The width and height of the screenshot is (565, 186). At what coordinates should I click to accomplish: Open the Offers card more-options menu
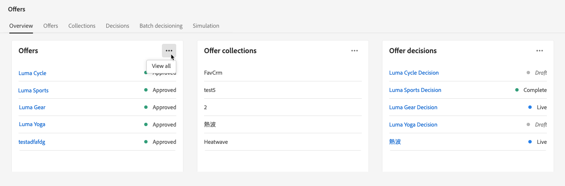pos(169,51)
